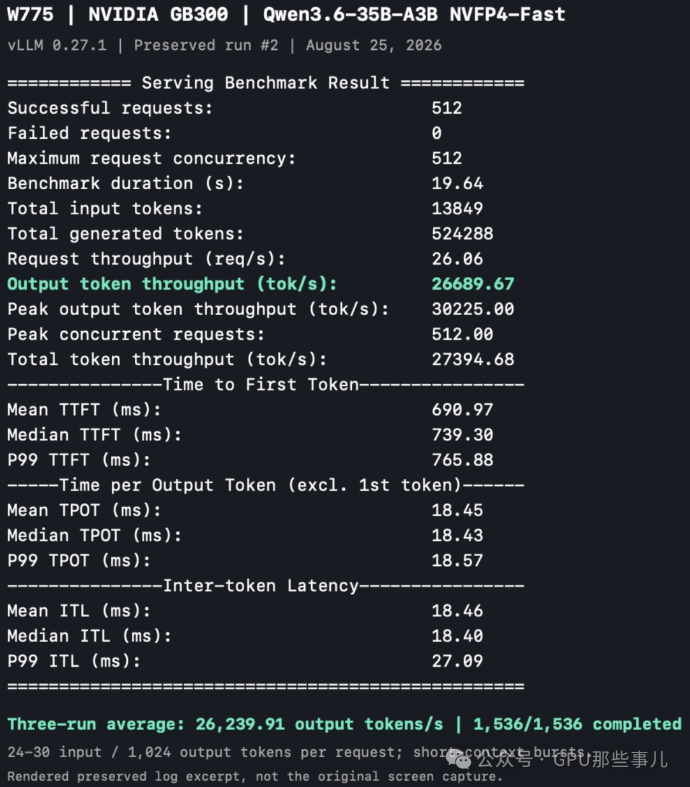Click the "W775" text in the title
This screenshot has width=690, height=787.
(x=30, y=15)
